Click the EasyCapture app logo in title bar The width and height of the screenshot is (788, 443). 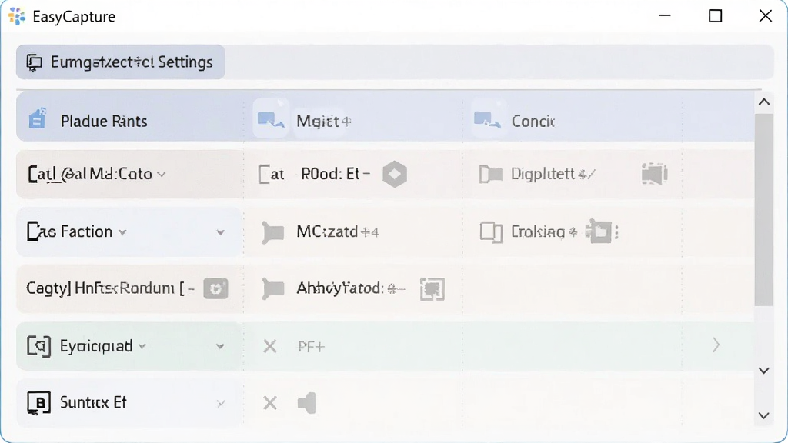point(17,17)
